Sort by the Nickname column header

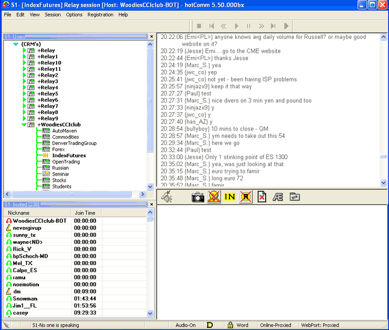pyautogui.click(x=37, y=213)
